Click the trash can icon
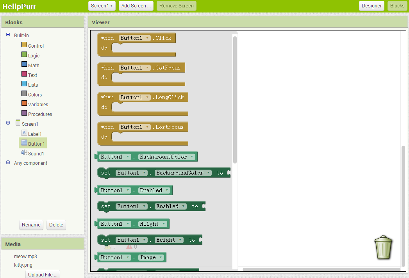This screenshot has height=278, width=409. point(383,247)
